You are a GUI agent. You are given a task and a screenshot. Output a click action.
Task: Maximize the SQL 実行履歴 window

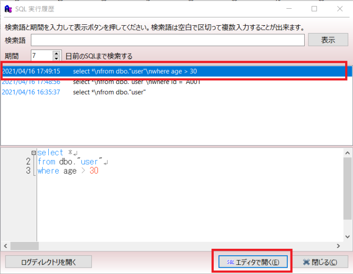(314, 9)
